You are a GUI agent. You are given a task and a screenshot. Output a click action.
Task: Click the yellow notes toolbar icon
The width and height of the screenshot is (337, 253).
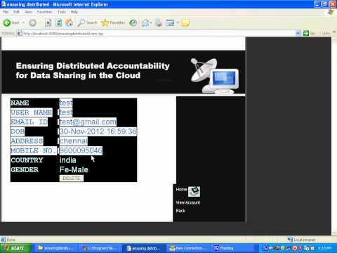click(185, 22)
